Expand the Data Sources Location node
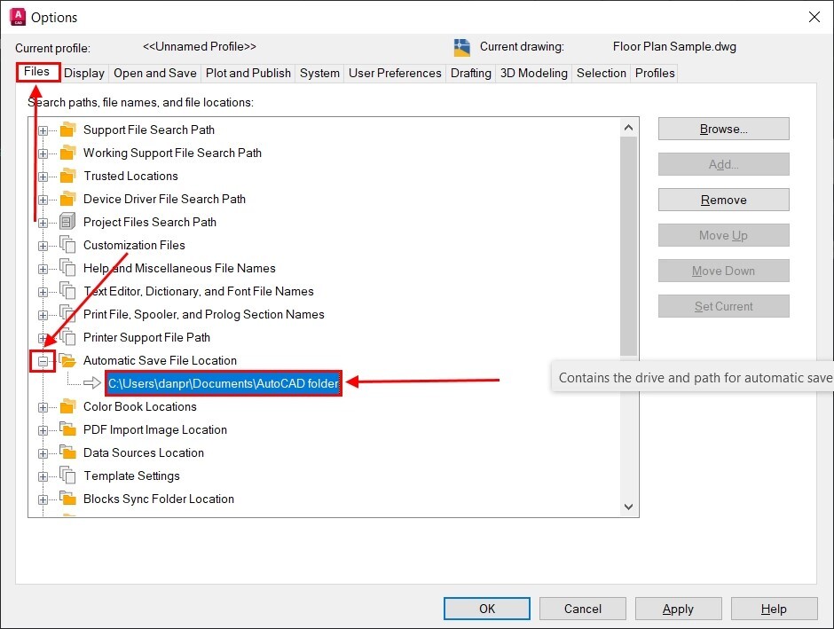 (43, 453)
